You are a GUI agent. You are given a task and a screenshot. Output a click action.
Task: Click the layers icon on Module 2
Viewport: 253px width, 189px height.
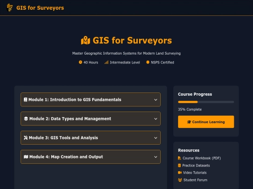click(26, 119)
